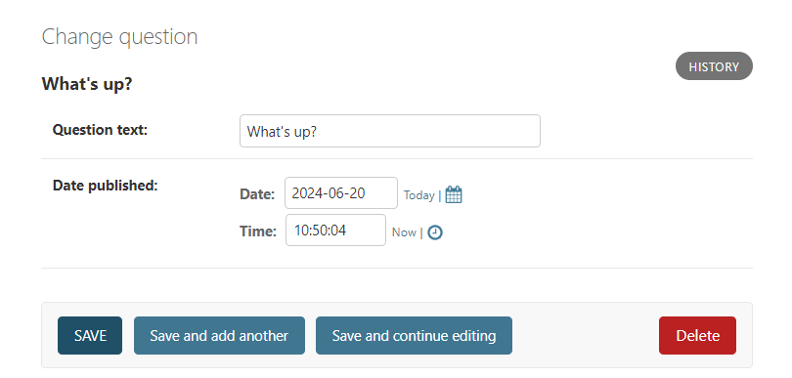This screenshot has width=792, height=378.
Task: Choose Save and add another
Action: (x=219, y=336)
